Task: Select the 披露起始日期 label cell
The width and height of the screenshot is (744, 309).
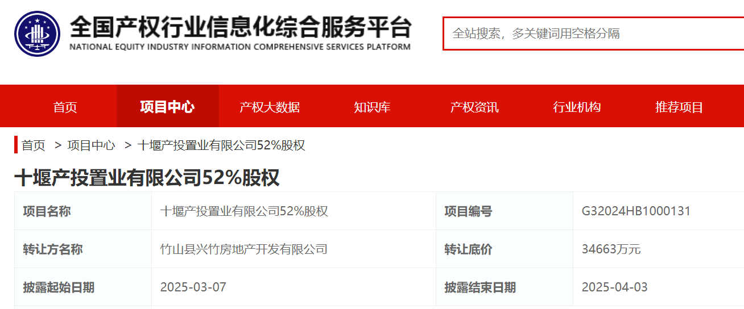Action: click(83, 287)
